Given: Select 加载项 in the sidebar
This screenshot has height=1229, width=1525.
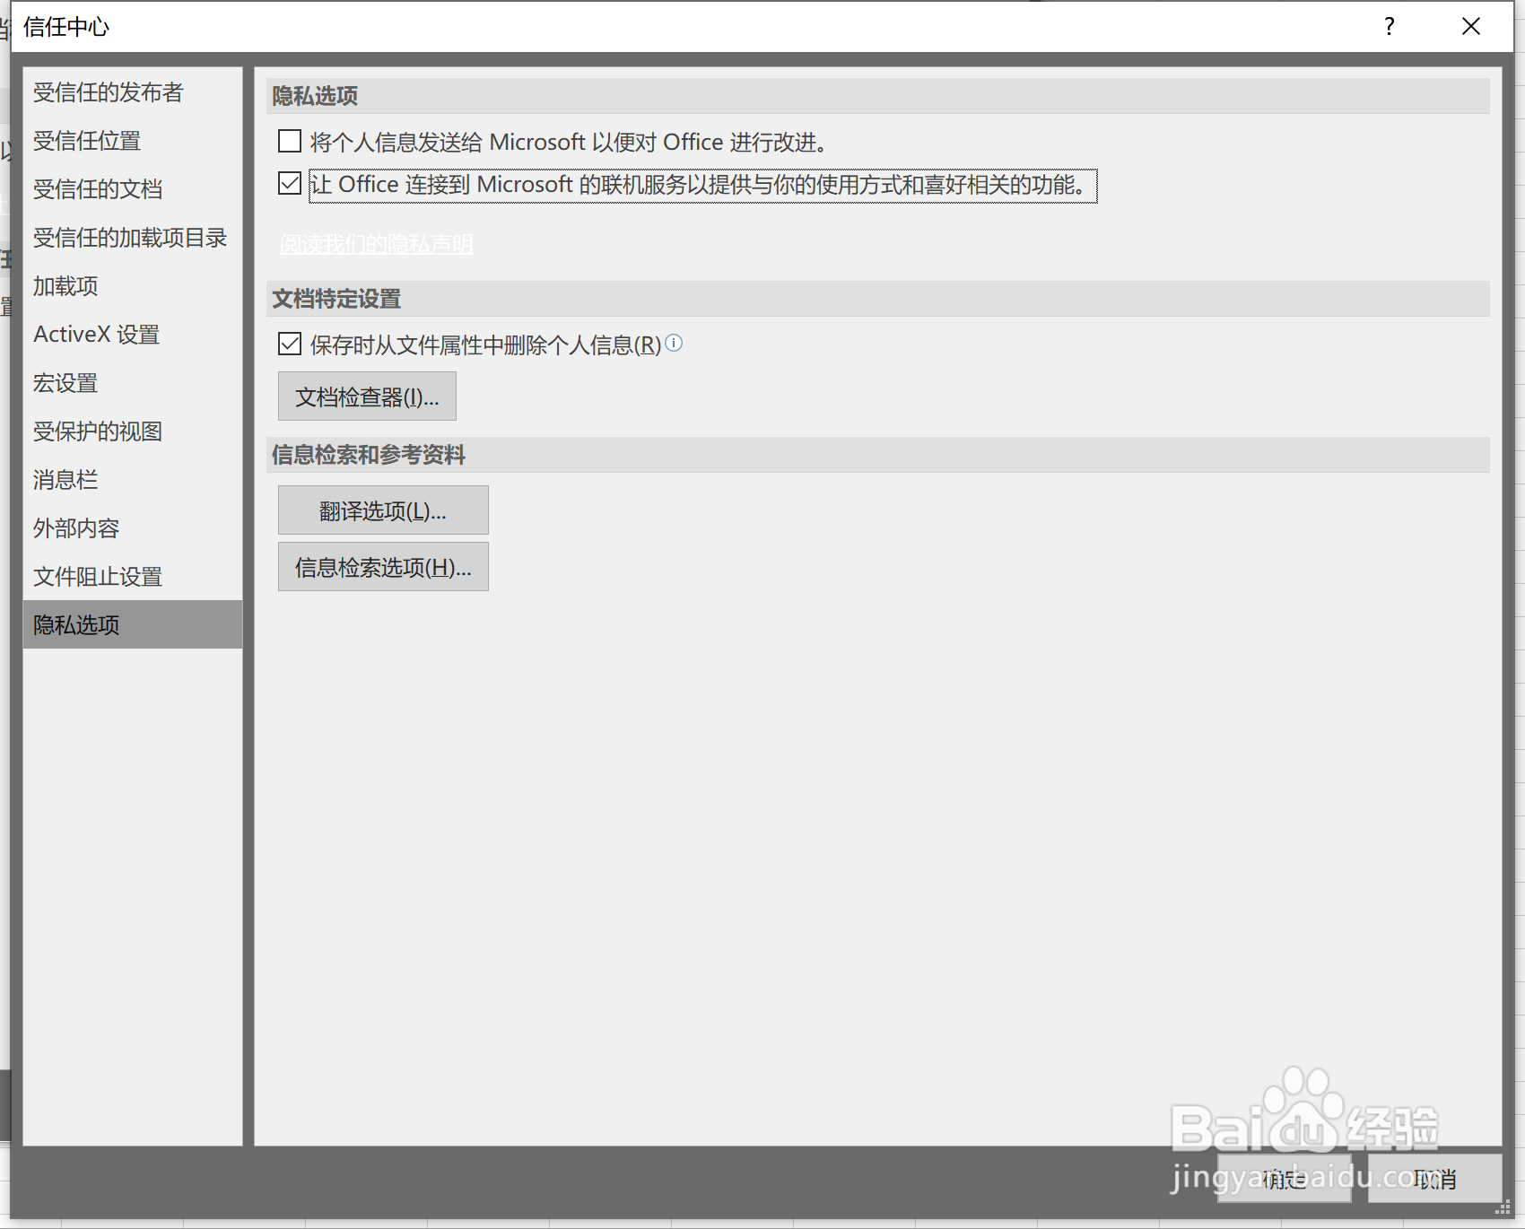Looking at the screenshot, I should 133,286.
